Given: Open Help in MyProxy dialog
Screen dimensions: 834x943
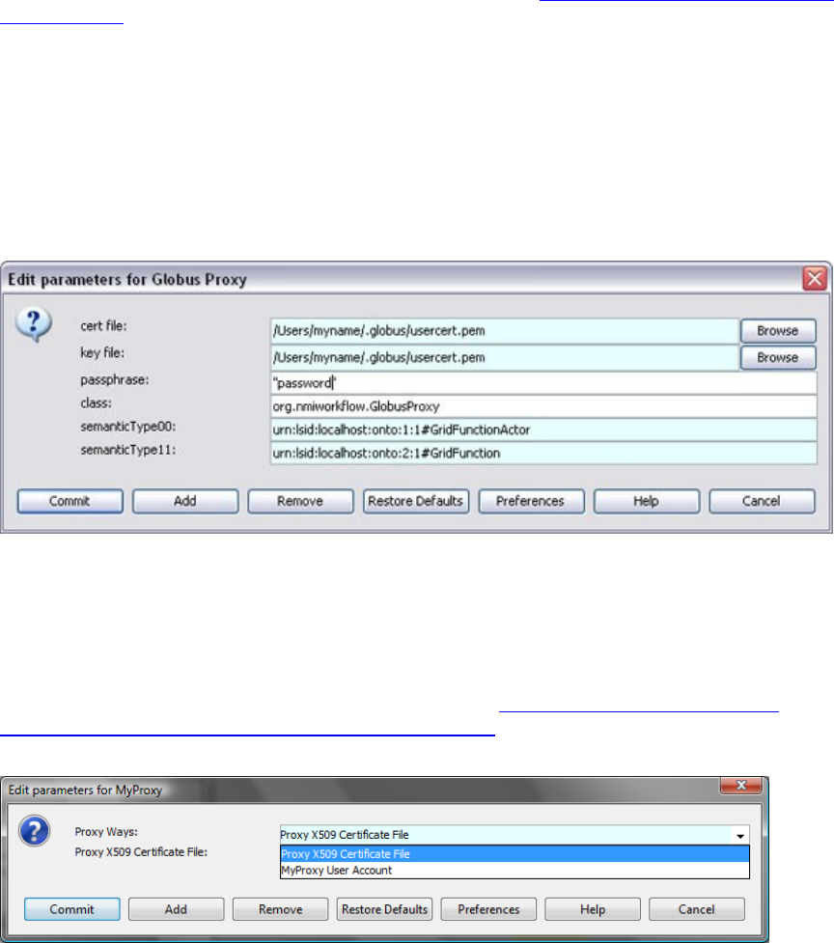Looking at the screenshot, I should coord(593,909).
